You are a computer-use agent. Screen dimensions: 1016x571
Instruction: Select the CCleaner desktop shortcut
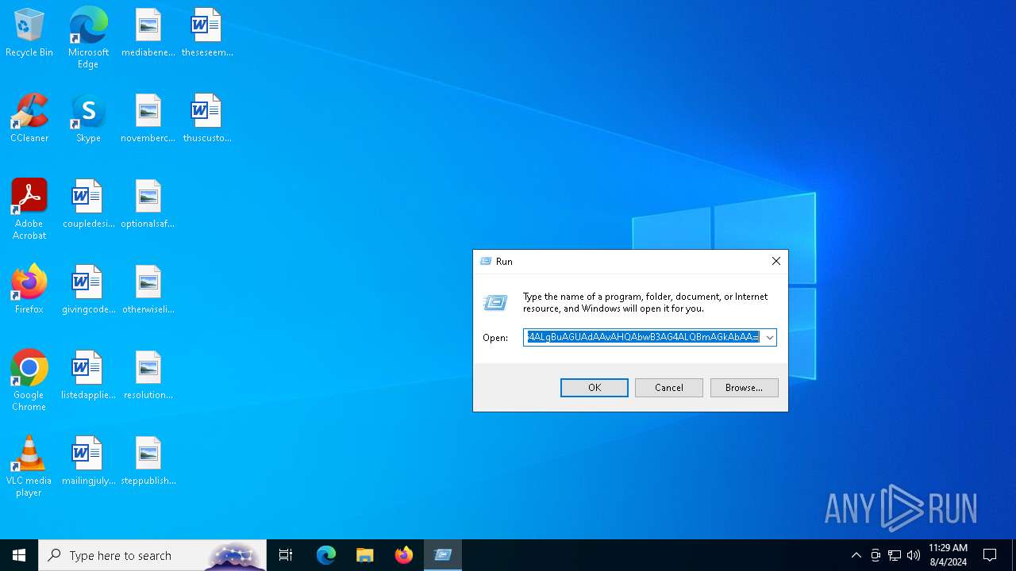(29, 119)
